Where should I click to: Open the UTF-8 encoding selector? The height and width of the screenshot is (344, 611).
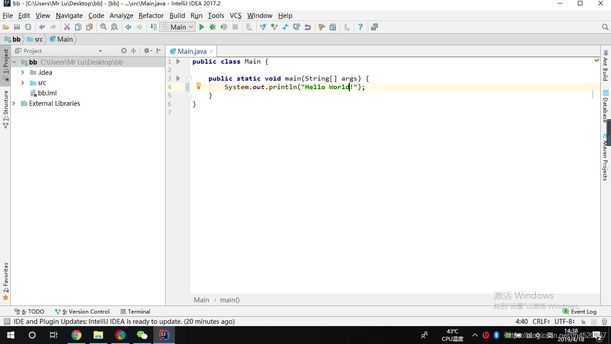click(565, 322)
